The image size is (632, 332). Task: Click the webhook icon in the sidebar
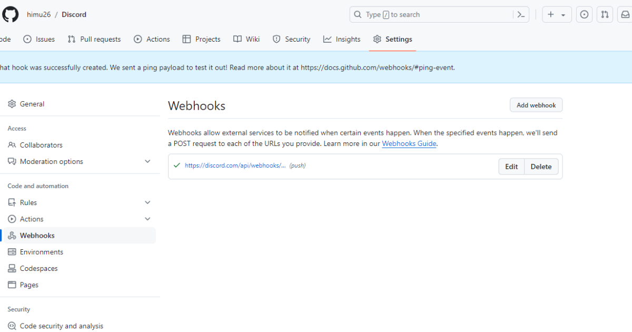coord(12,236)
